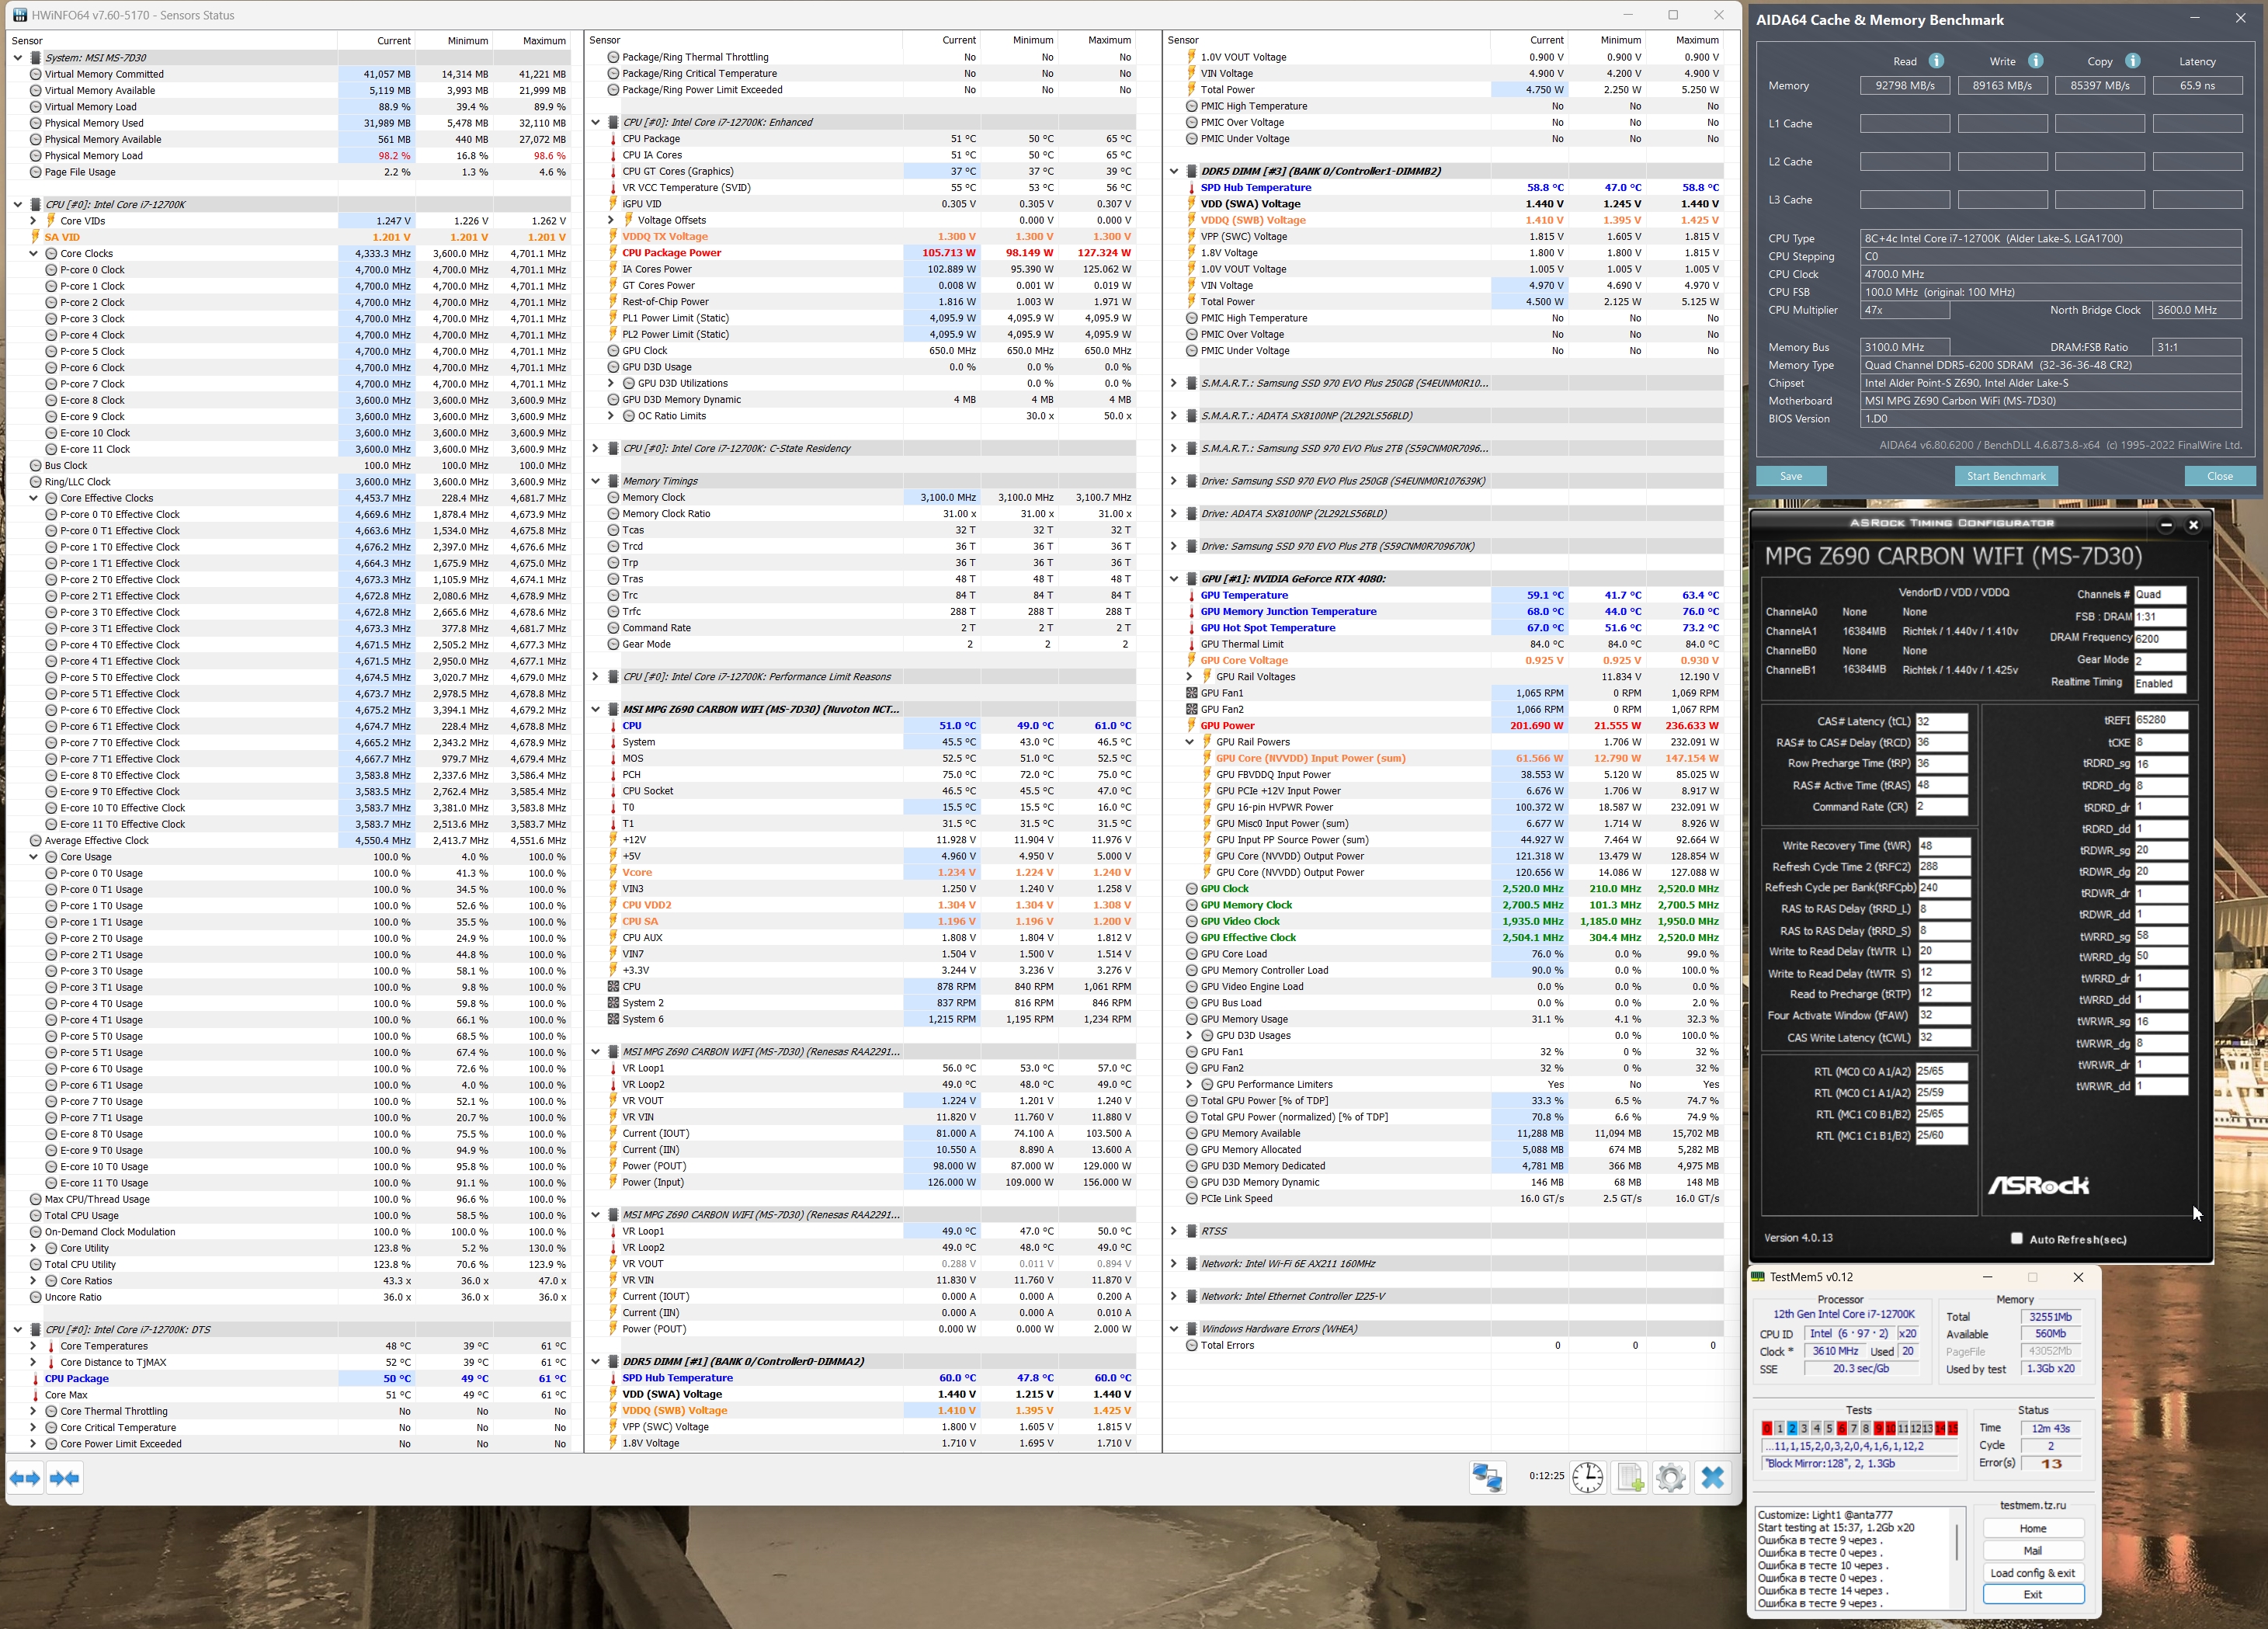Click the log to file icon
Viewport: 2268px width, 1629px height.
pos(1630,1477)
